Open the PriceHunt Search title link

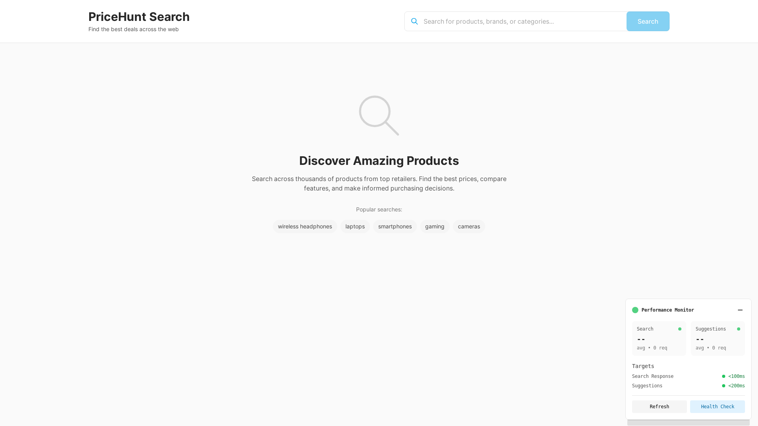point(139,17)
